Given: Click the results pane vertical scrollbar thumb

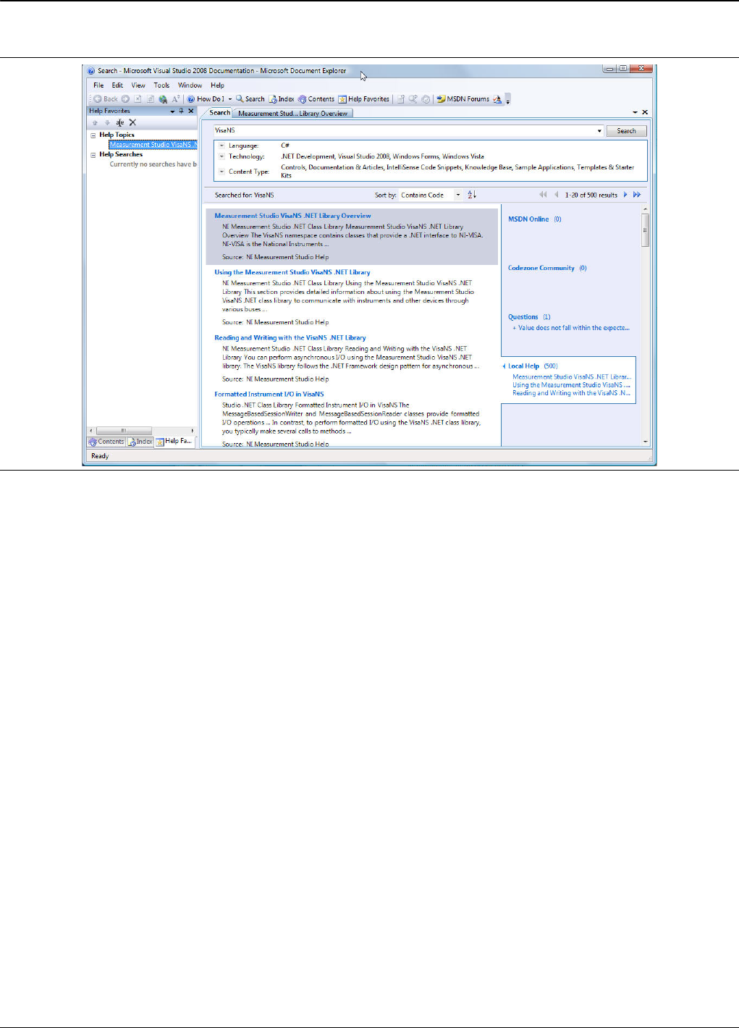Looking at the screenshot, I should 645,231.
